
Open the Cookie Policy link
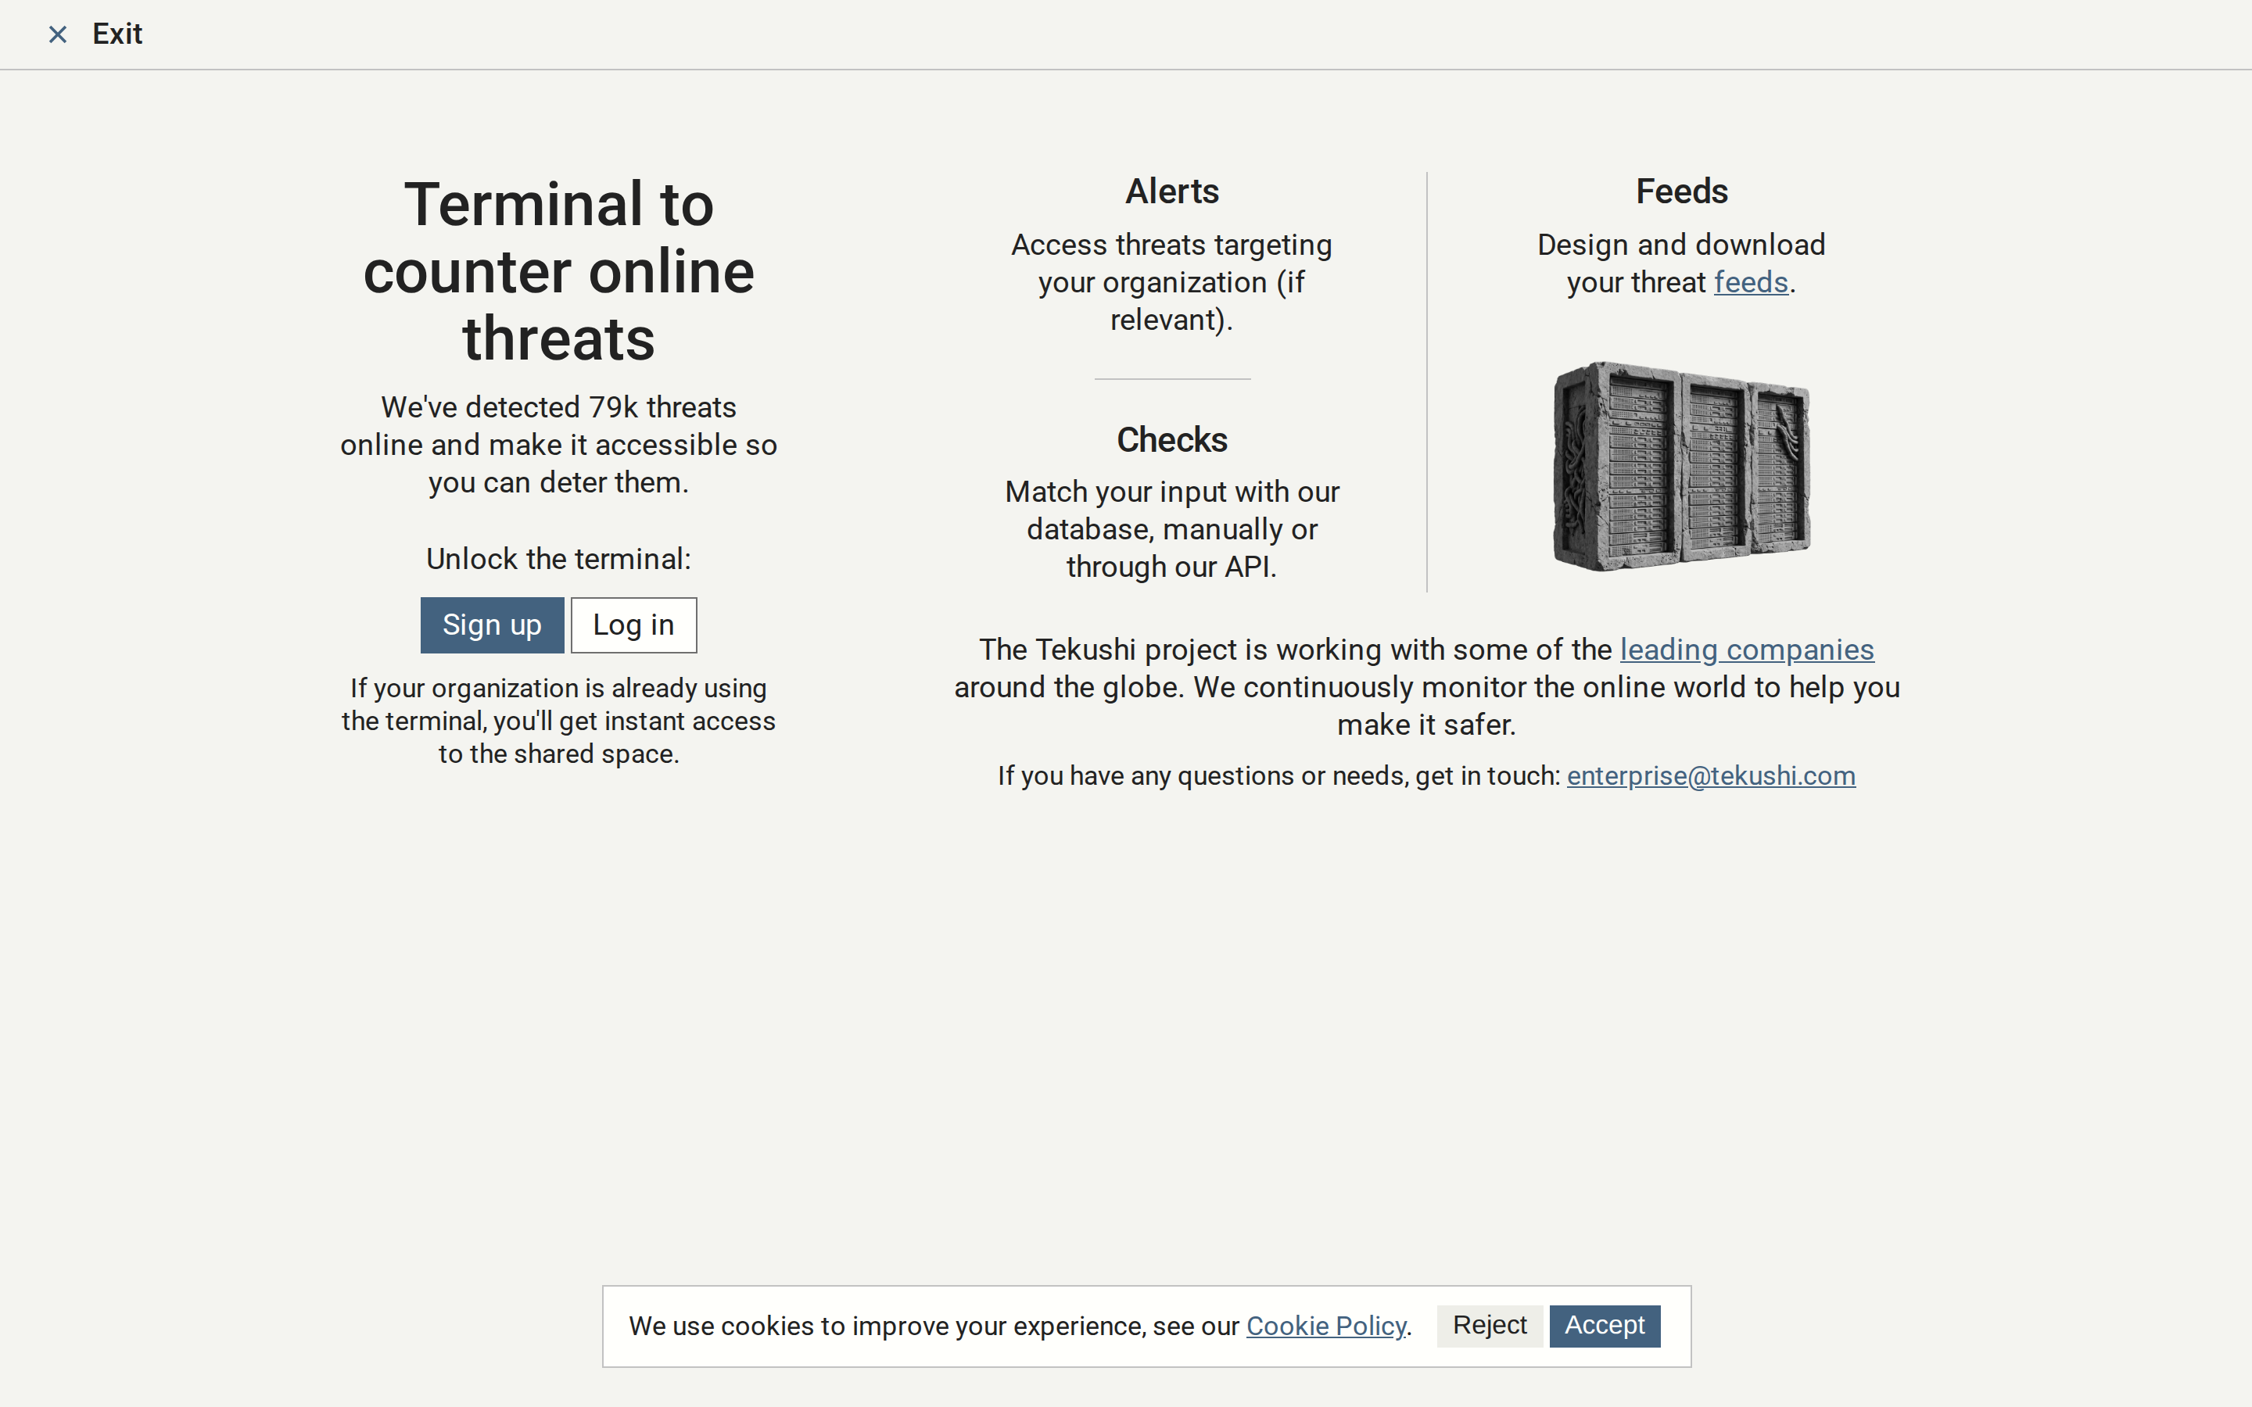tap(1326, 1326)
